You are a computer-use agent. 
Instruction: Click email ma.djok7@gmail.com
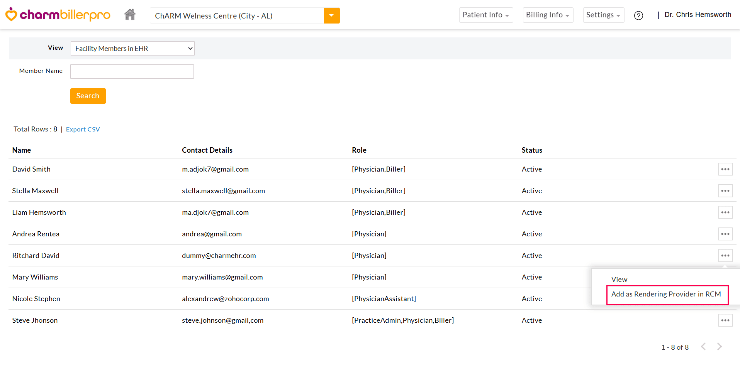(216, 212)
